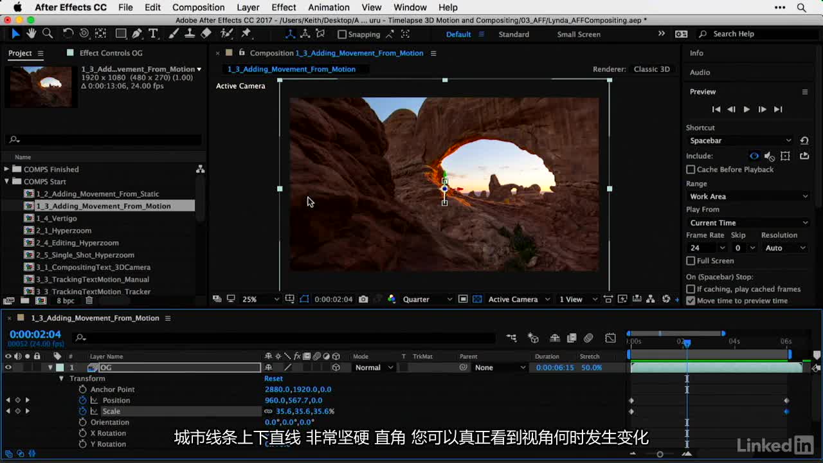Toggle Motion Blur enable in timeline

pos(588,338)
